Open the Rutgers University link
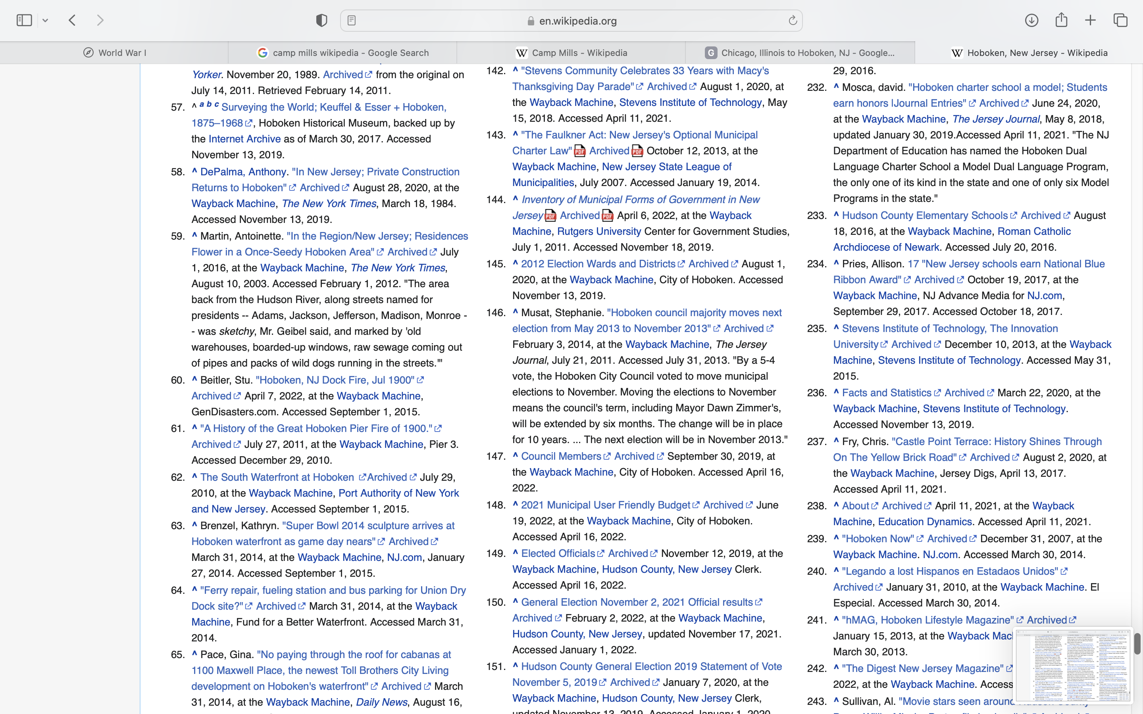 pyautogui.click(x=599, y=231)
